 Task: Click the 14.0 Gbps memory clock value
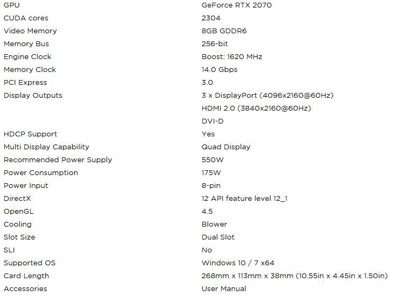[219, 70]
